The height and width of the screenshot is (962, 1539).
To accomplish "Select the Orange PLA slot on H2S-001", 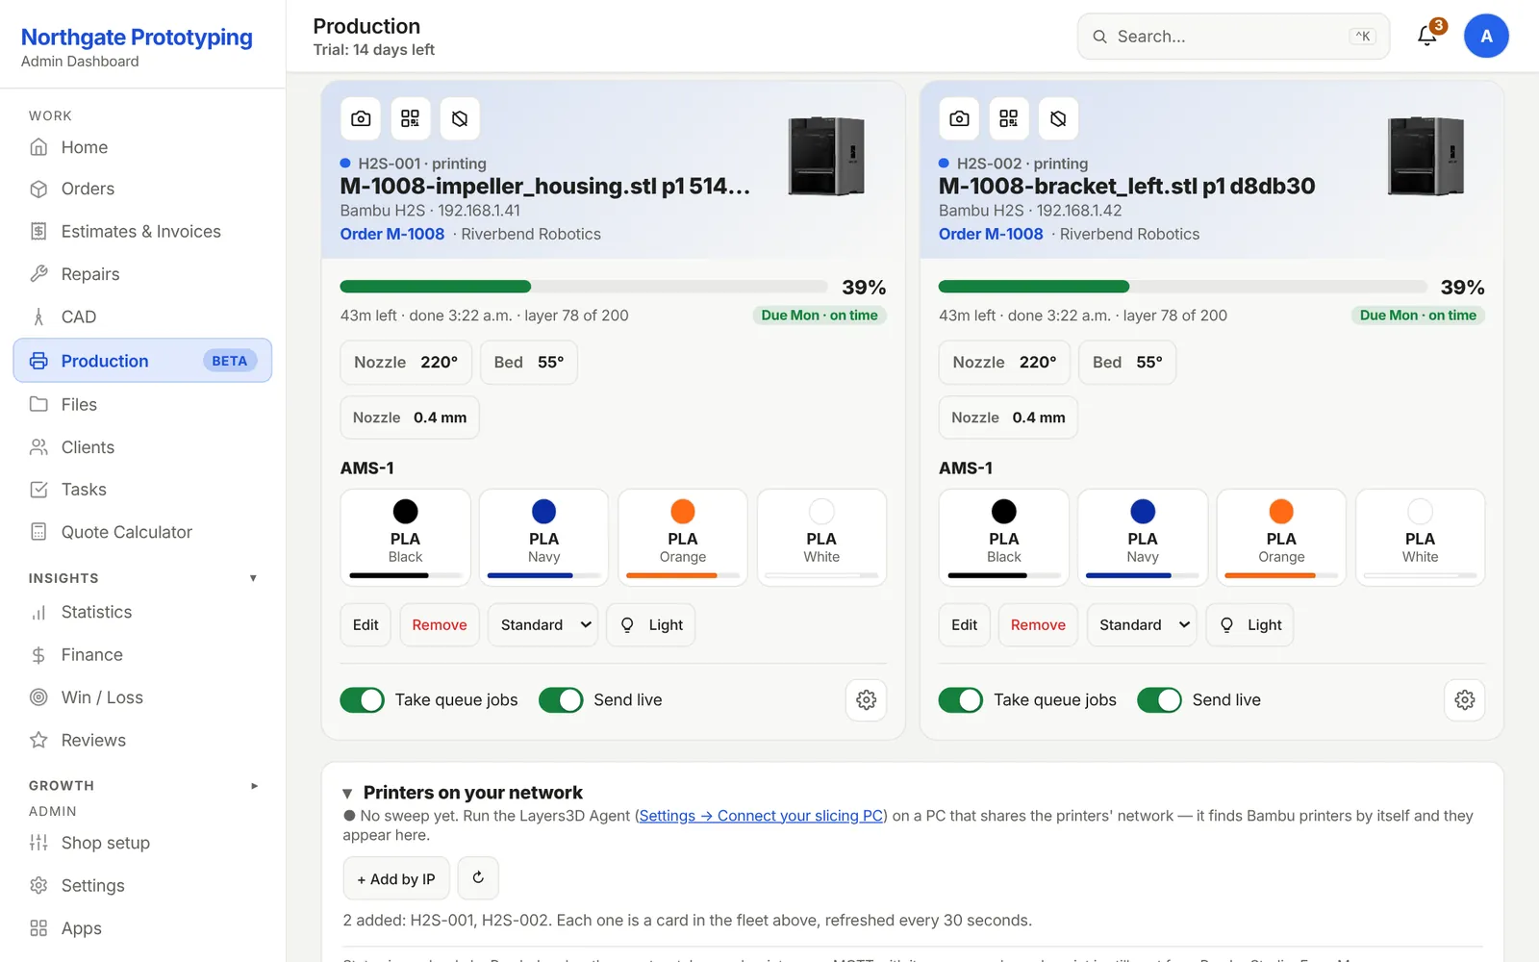I will coord(683,537).
